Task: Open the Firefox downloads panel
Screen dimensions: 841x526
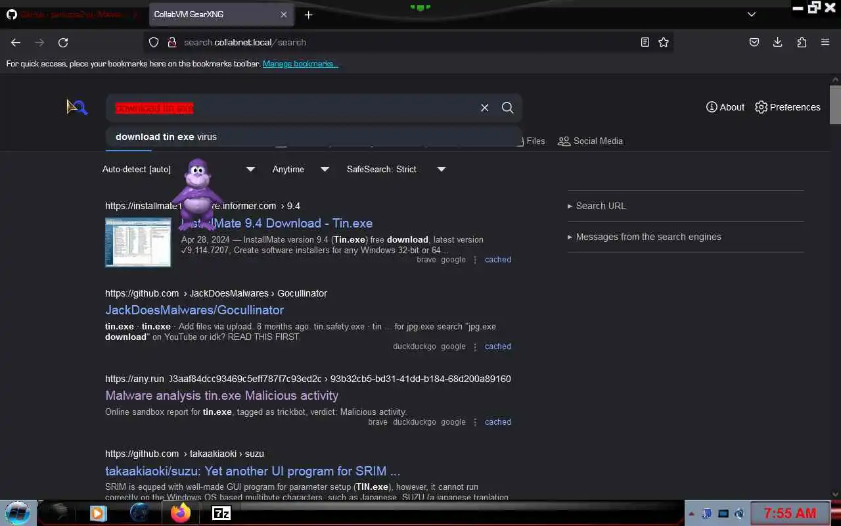Action: coord(778,42)
